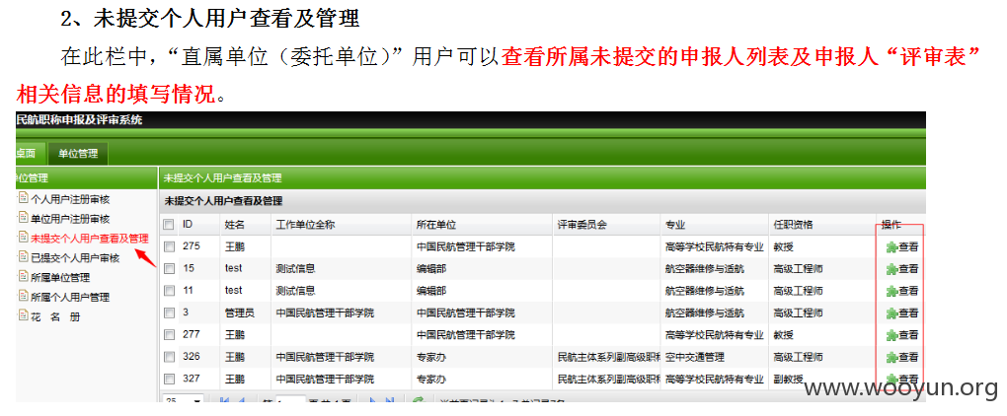Click name test in row ID 11

[x=233, y=291]
